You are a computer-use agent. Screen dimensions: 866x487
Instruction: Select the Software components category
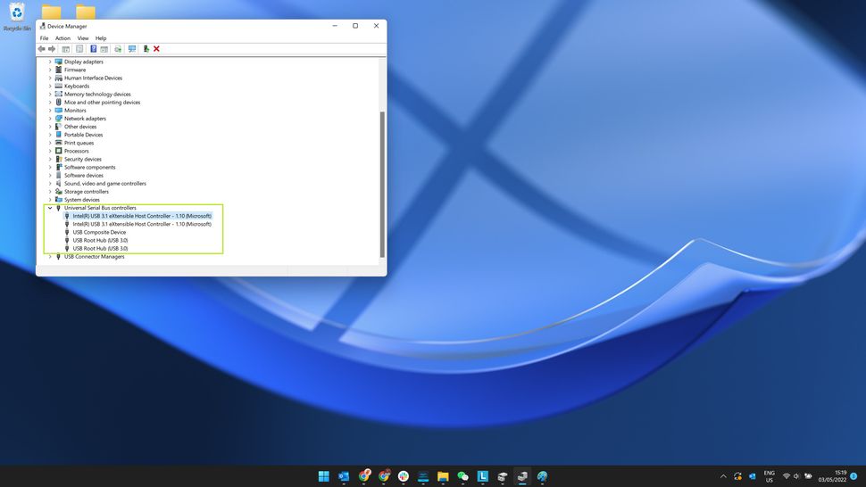click(x=89, y=167)
